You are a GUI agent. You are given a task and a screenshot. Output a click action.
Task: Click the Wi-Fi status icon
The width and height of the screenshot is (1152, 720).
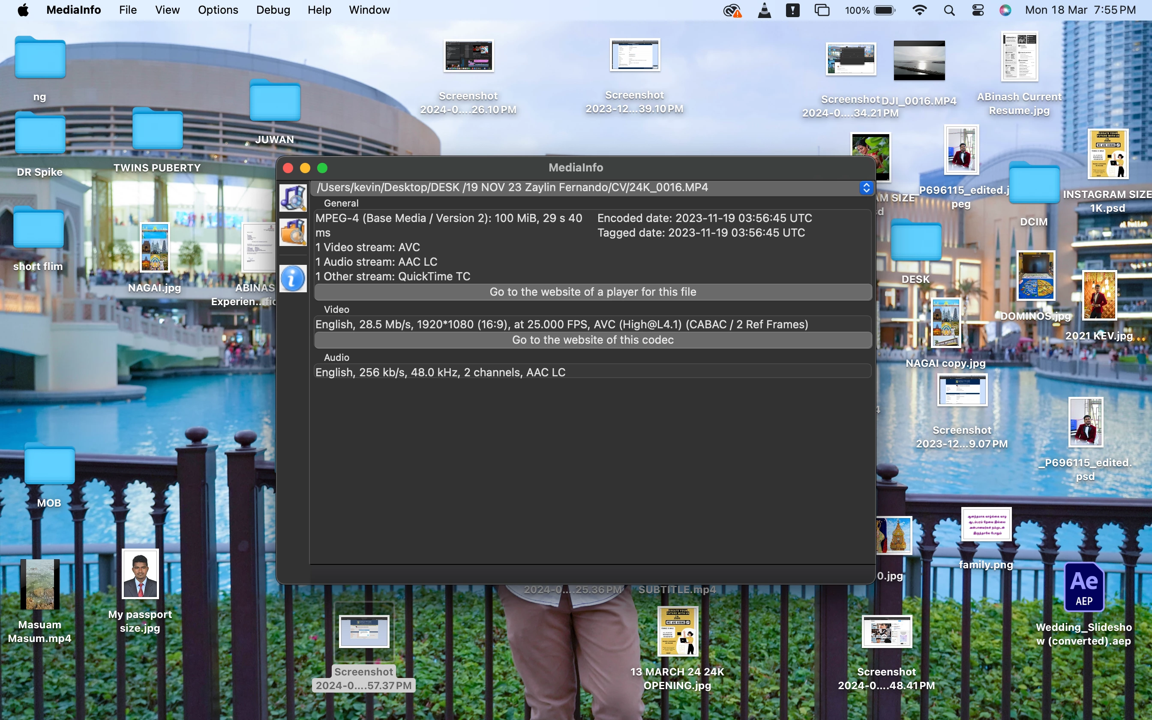919,10
